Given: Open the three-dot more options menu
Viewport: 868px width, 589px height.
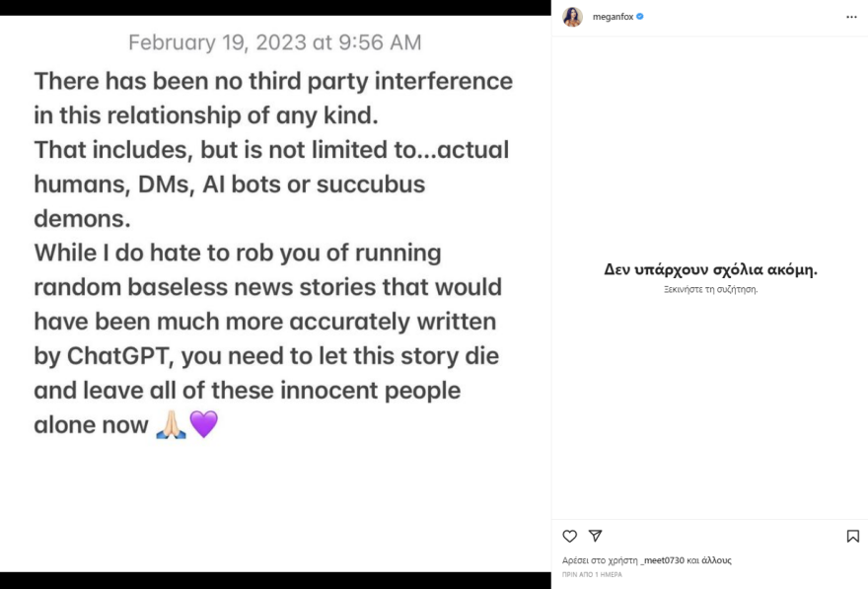Looking at the screenshot, I should [851, 17].
